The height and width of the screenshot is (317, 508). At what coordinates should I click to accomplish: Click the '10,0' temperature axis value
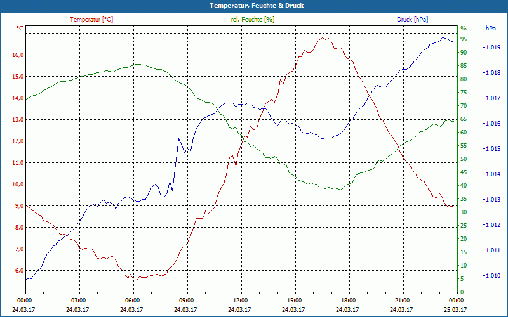tap(18, 184)
